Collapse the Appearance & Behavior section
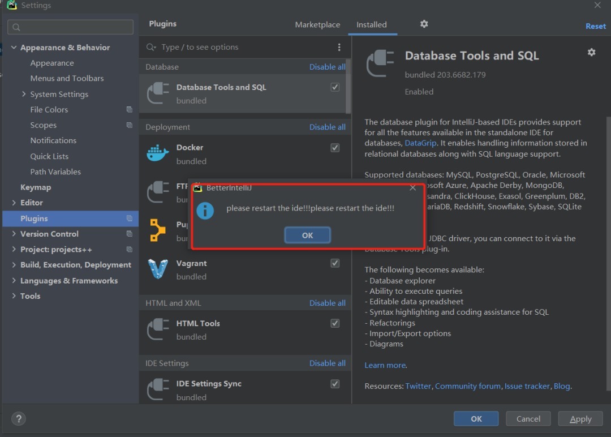Screen dimensions: 611x437 (14, 47)
